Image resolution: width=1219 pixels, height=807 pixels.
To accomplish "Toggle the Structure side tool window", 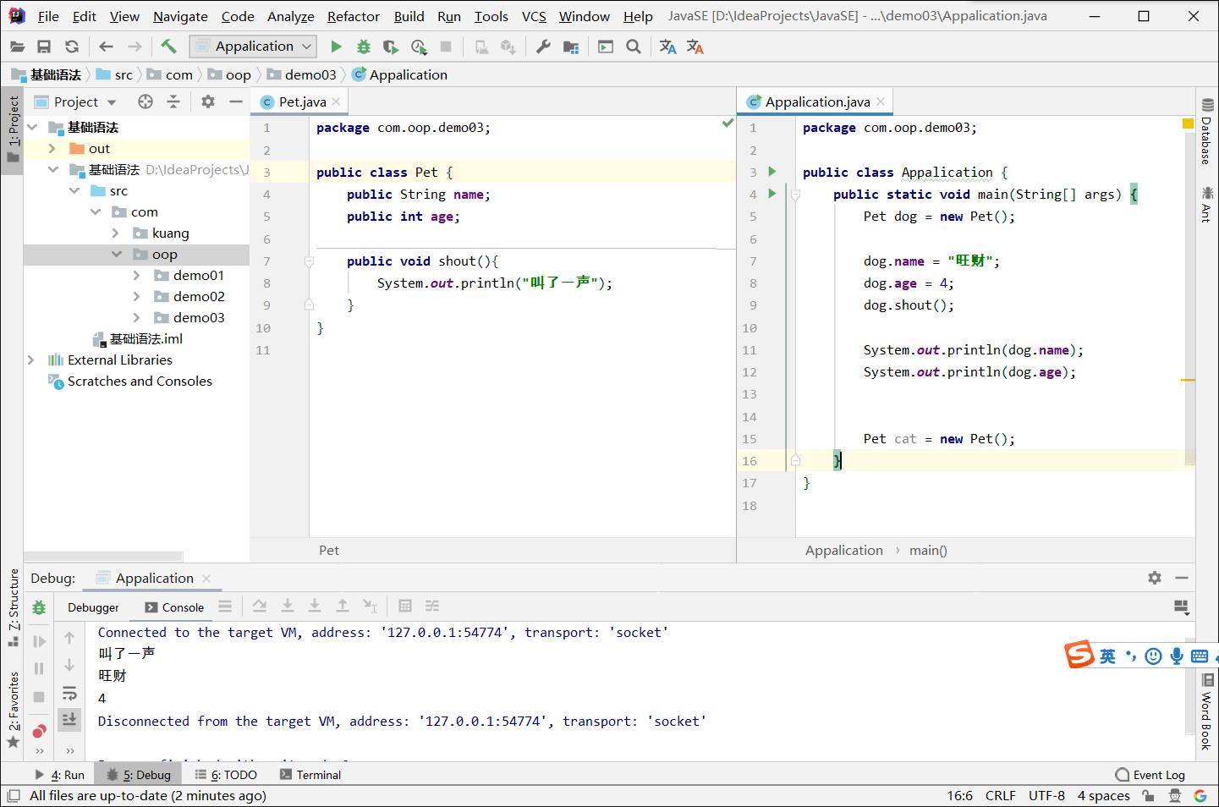I will pyautogui.click(x=14, y=607).
